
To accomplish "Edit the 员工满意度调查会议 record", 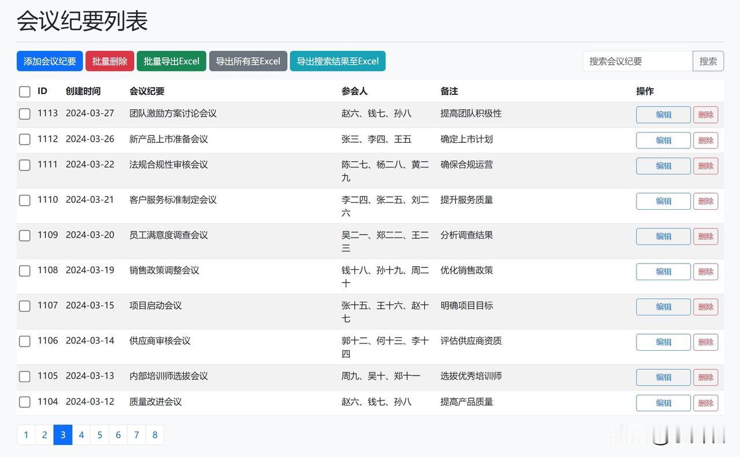I will point(663,236).
